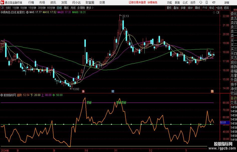Click the 财 event marker below the chart
Image resolution: width=237 pixels, height=152 pixels.
(x=113, y=91)
